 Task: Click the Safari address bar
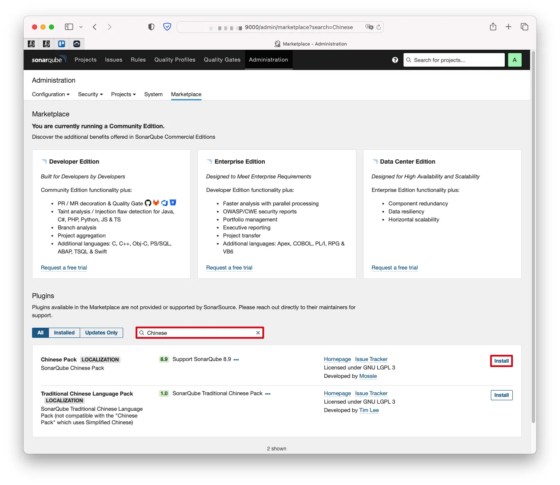tap(280, 27)
